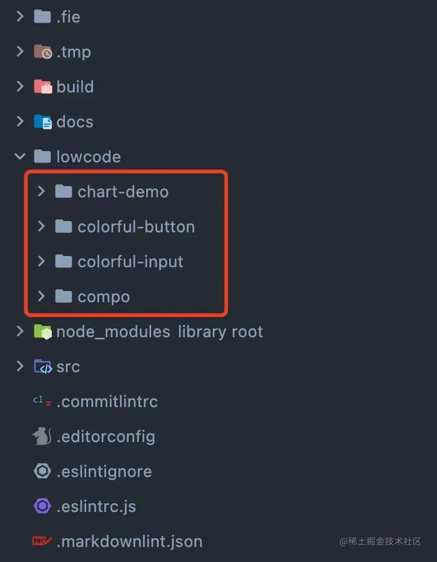The height and width of the screenshot is (562, 437).
Task: Click the build folder icon
Action: click(x=41, y=87)
